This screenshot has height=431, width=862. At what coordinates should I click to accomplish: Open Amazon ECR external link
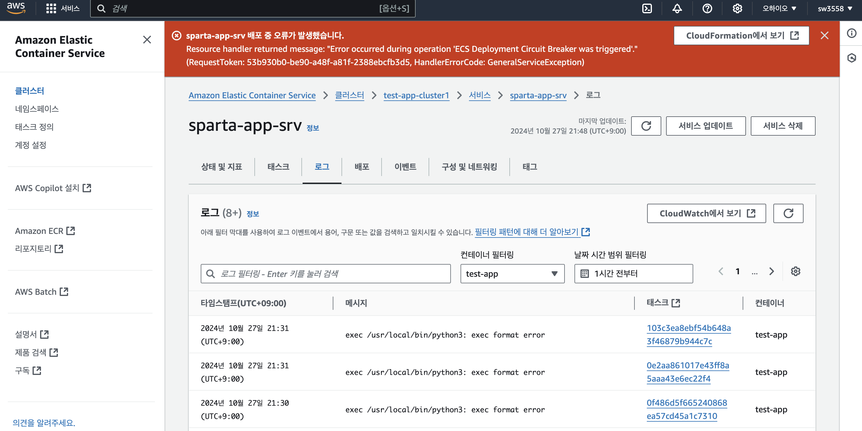45,231
